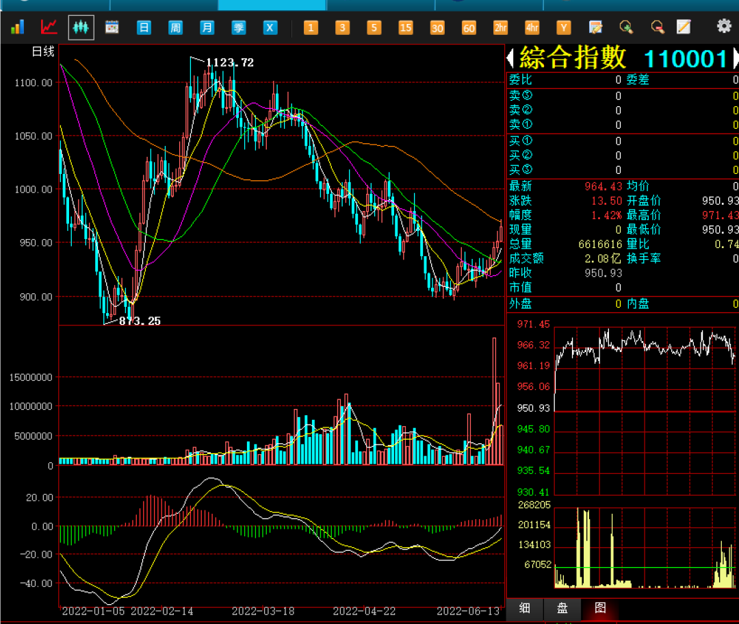Click the intraday price 971.45 label
The image size is (739, 624).
533,324
